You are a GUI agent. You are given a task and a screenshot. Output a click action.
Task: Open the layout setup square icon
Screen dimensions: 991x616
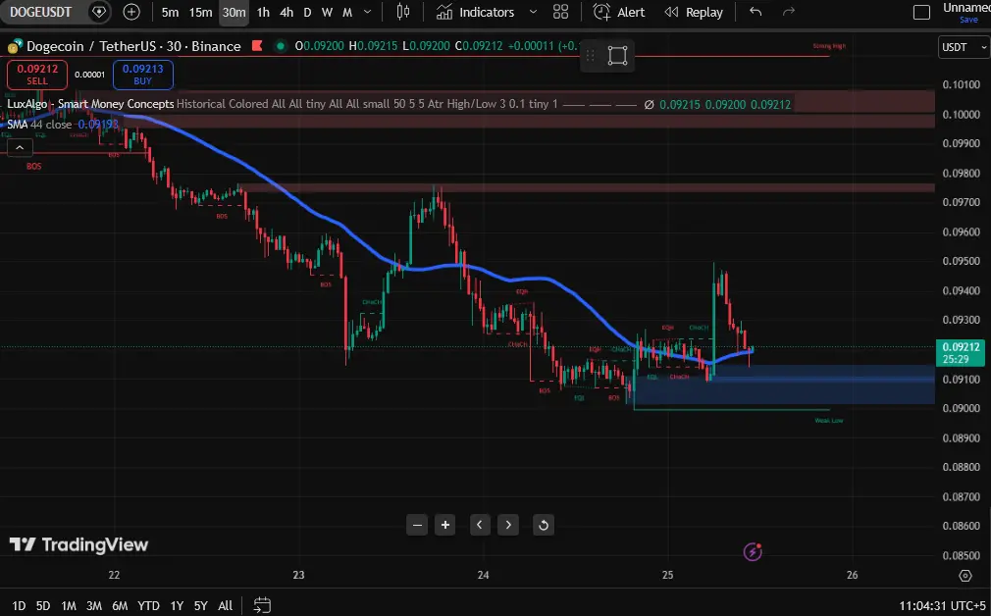(921, 12)
